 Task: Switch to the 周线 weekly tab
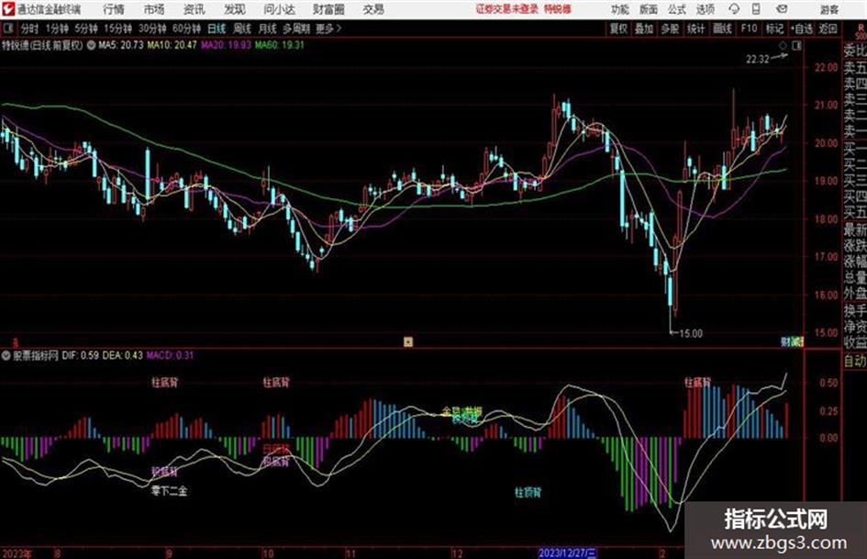pyautogui.click(x=242, y=28)
